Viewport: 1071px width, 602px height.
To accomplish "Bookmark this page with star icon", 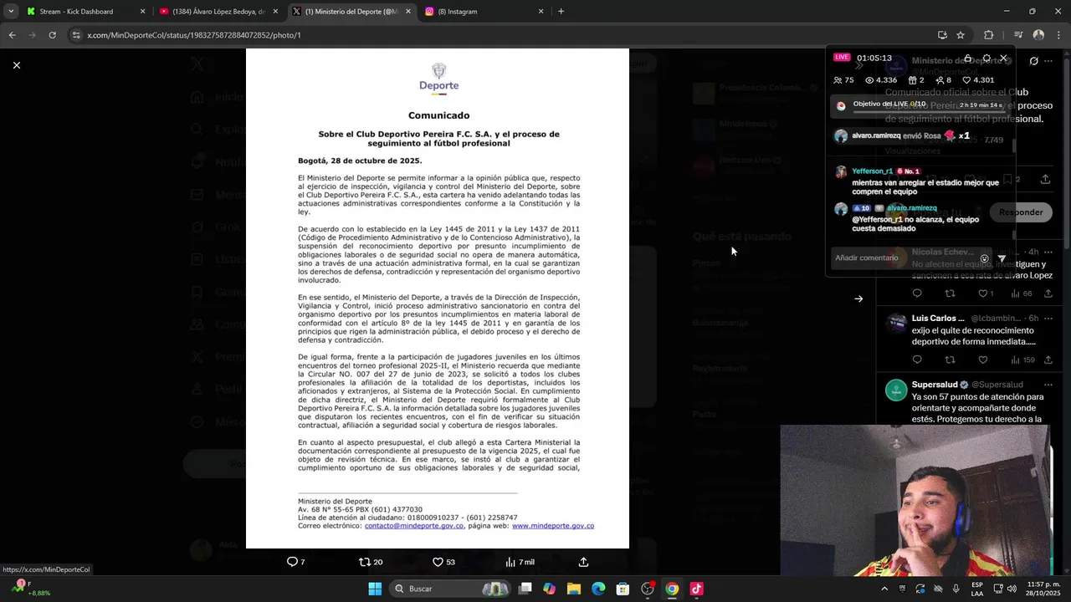I will (961, 35).
